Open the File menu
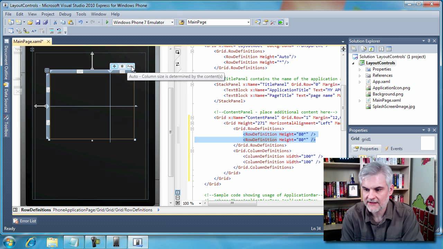The width and height of the screenshot is (443, 249). point(8,14)
